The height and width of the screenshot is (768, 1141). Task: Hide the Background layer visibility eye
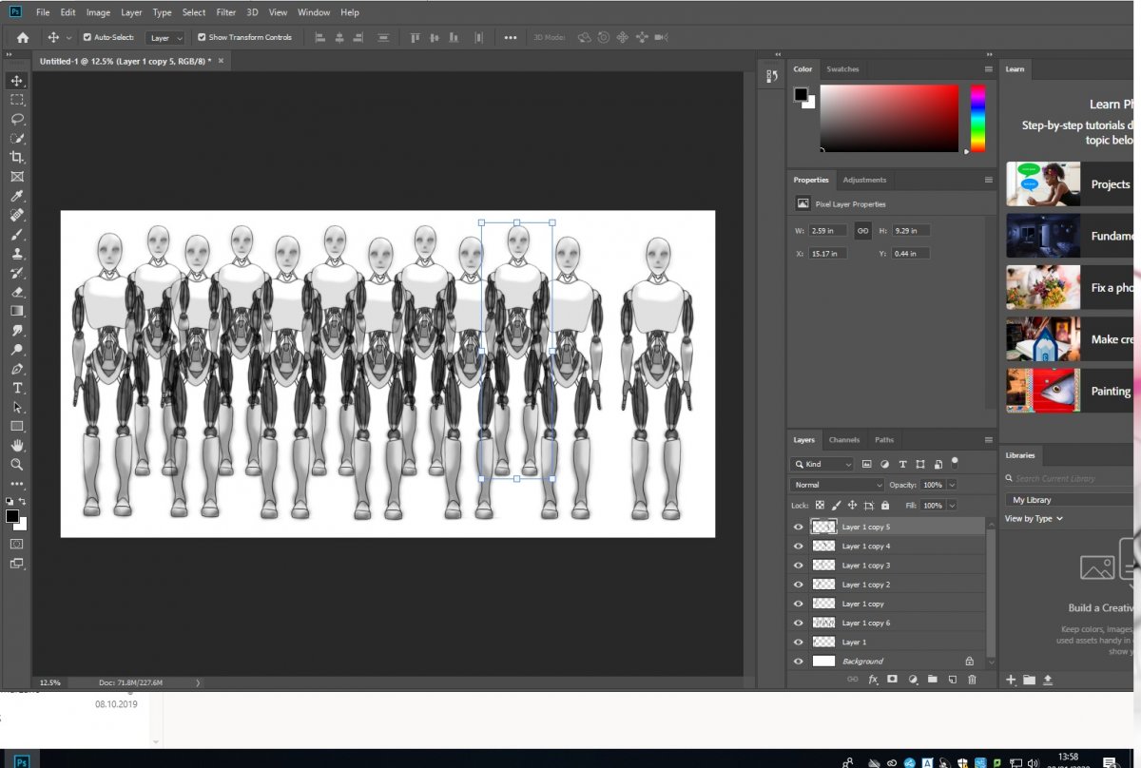(798, 662)
